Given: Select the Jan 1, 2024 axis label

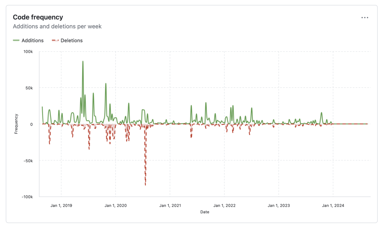Looking at the screenshot, I should pyautogui.click(x=333, y=206).
